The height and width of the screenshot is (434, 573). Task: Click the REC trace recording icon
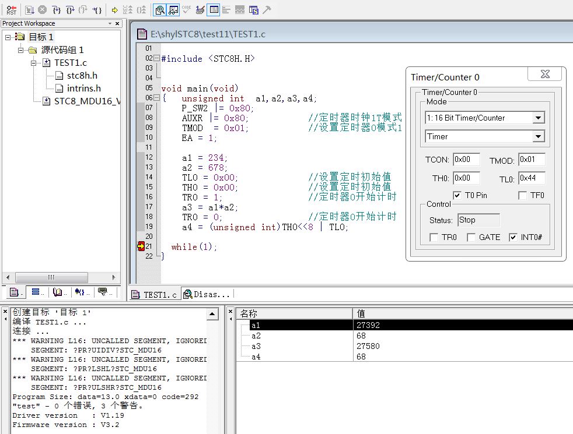(128, 10)
